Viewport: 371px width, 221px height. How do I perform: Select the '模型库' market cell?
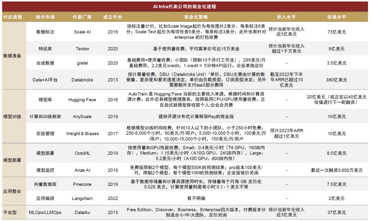(x=45, y=100)
